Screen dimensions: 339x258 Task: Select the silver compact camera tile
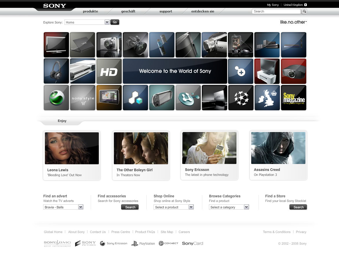(109, 45)
